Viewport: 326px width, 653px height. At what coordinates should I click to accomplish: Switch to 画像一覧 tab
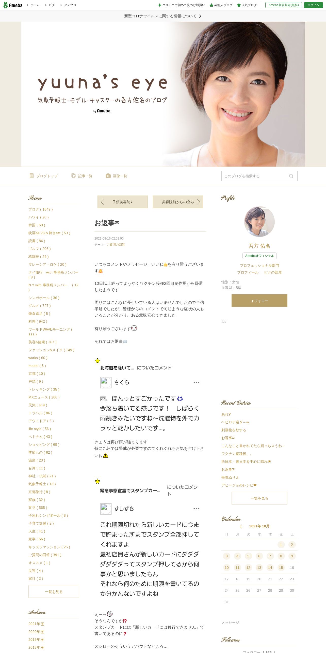point(116,176)
